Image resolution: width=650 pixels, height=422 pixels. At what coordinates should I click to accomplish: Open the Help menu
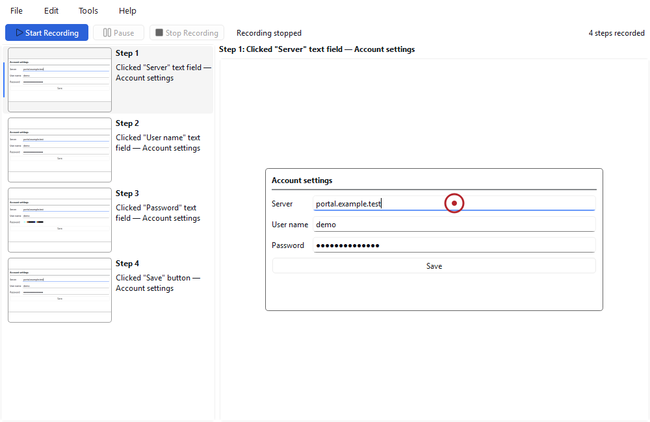tap(127, 11)
